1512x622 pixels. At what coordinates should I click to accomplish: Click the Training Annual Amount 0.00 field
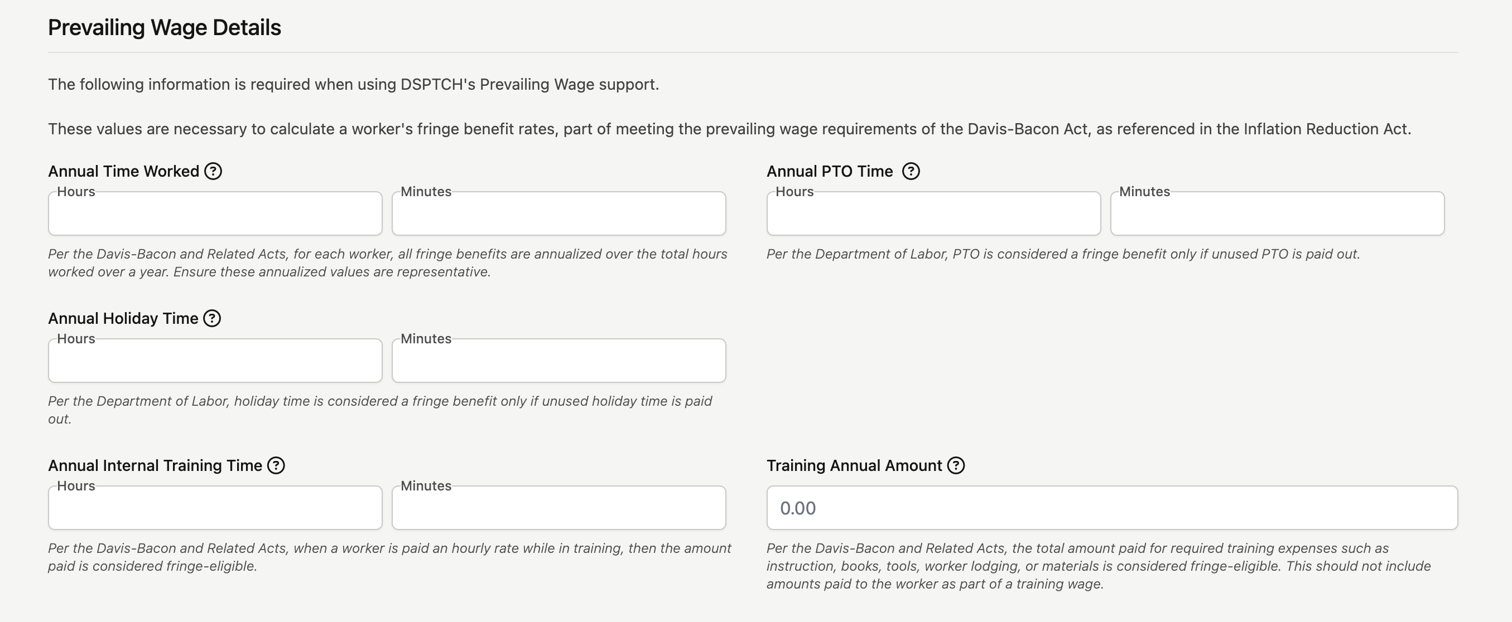pos(1113,508)
